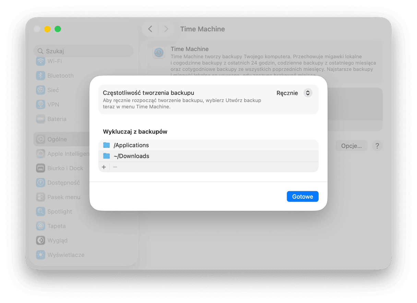The width and height of the screenshot is (417, 303).
Task: Open Pasek menu settings label
Action: [x=64, y=197]
